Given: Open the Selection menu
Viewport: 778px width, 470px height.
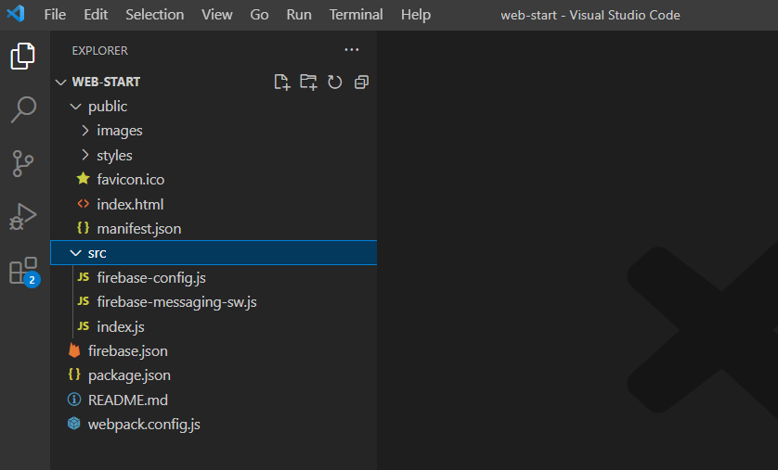Looking at the screenshot, I should point(154,14).
